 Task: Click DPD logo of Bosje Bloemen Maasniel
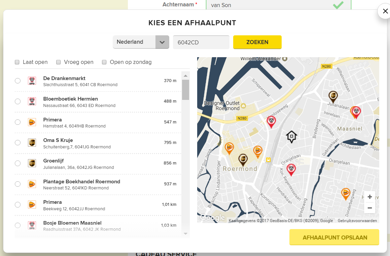pos(32,225)
